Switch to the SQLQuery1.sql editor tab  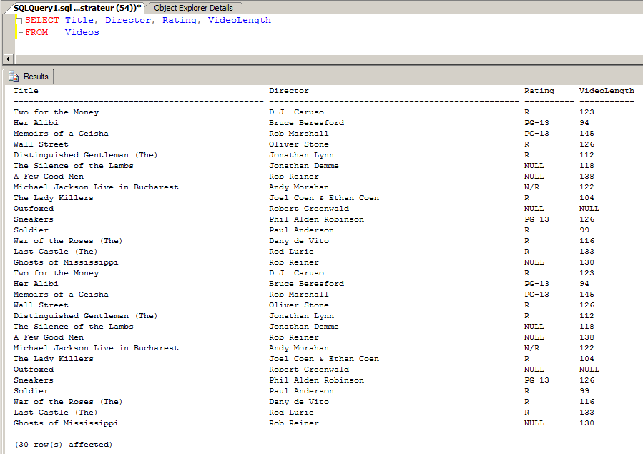(77, 8)
